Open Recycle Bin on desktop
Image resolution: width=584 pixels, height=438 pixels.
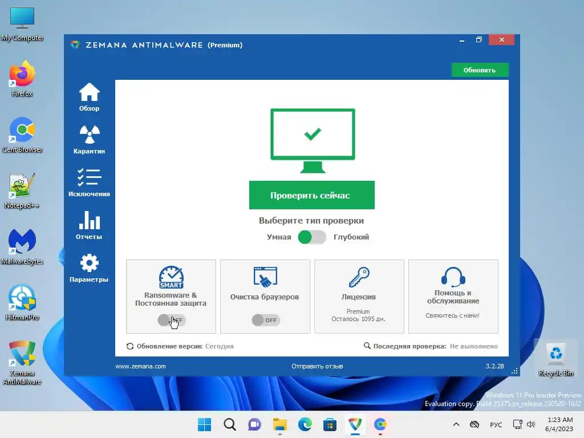pos(556,359)
